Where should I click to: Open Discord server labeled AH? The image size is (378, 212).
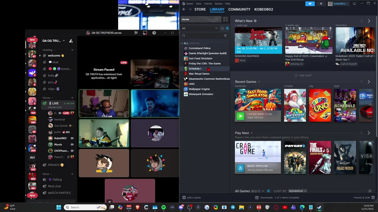pyautogui.click(x=32, y=158)
